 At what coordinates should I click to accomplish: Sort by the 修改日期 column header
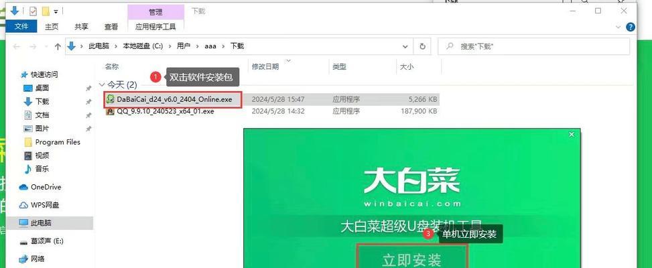265,66
